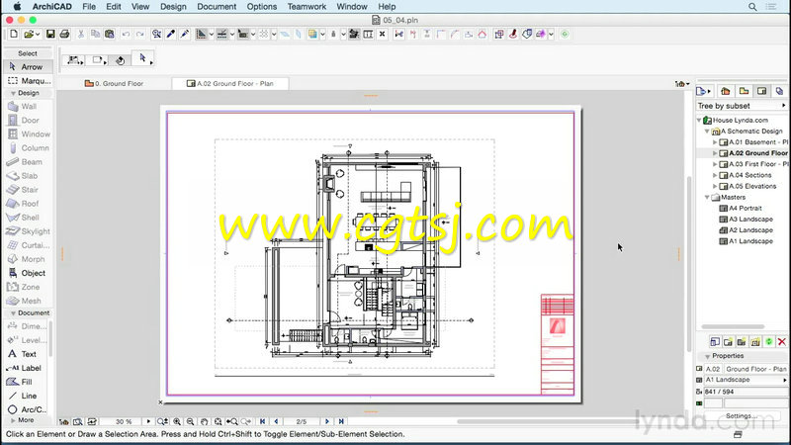Choose the Window tool
Viewport: 791px width, 445px height.
28,134
